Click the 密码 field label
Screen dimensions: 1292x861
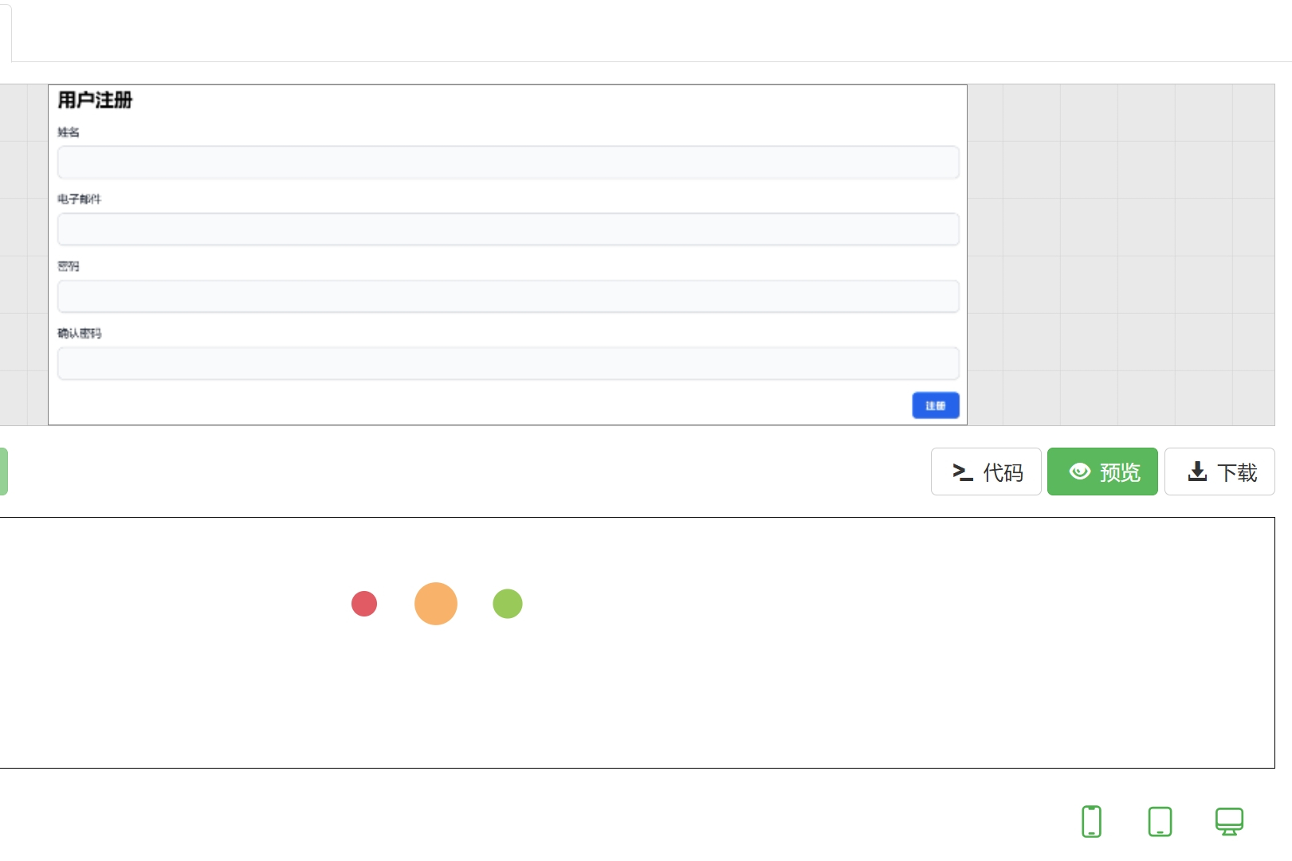(x=69, y=266)
